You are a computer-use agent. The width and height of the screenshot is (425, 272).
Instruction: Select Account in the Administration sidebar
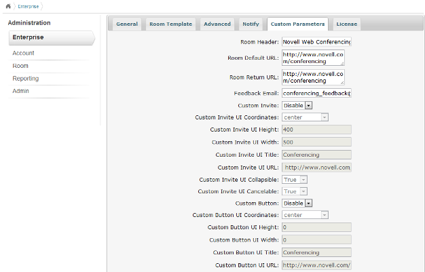(23, 53)
